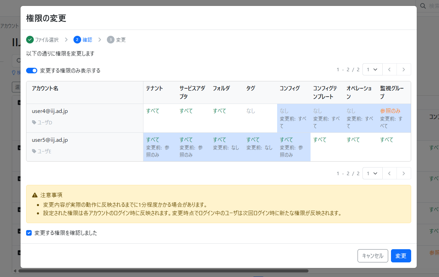This screenshot has width=439, height=277.
Task: Toggle 変更する権限のみ表示する switch off
Action: click(32, 71)
